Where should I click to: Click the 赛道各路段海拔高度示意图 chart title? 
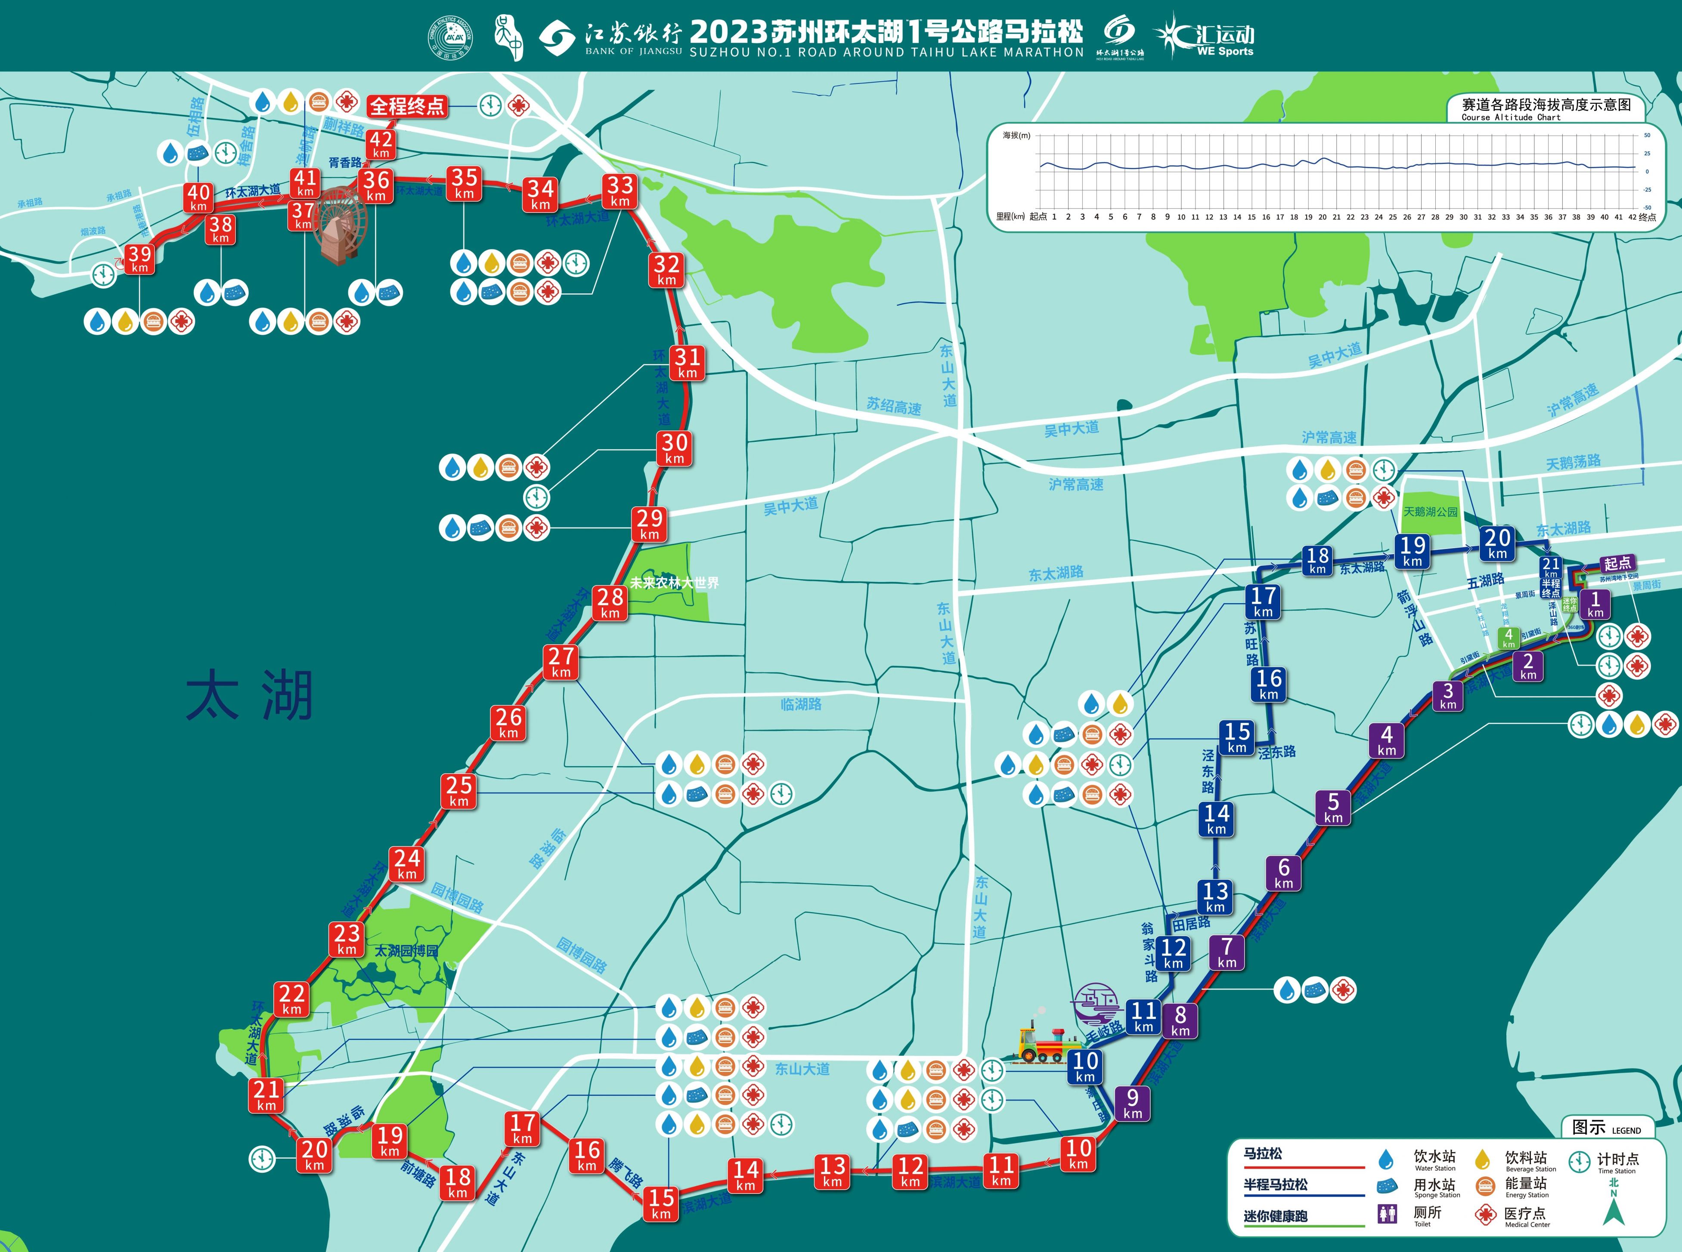[1546, 105]
